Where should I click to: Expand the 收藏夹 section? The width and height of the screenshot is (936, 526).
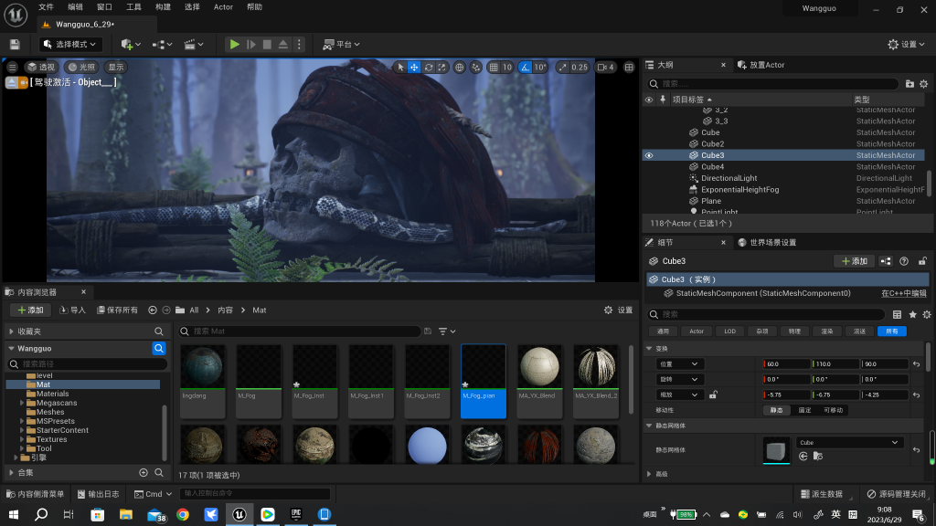point(11,331)
